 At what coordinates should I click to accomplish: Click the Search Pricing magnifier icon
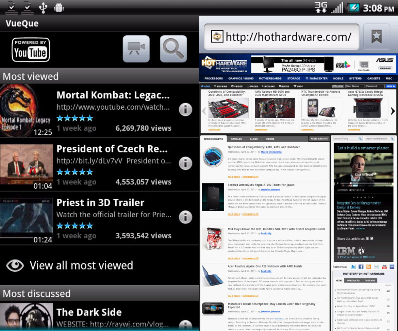pos(360,139)
